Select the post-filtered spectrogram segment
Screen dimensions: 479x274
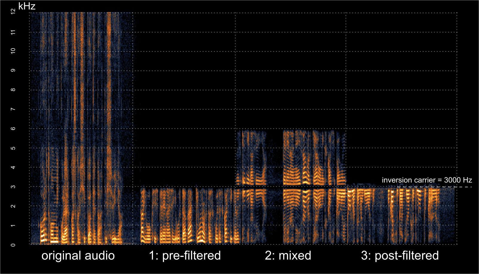(401, 215)
